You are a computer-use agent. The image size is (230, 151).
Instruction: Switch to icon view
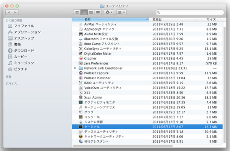coord(77,12)
